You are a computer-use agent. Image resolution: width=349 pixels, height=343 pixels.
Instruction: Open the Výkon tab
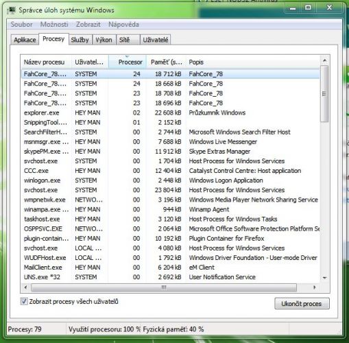(x=104, y=40)
